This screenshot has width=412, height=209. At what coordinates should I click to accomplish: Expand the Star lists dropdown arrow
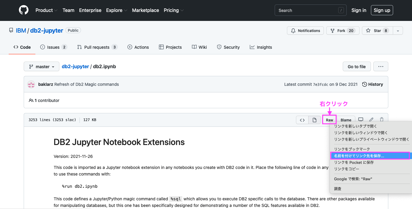point(398,30)
